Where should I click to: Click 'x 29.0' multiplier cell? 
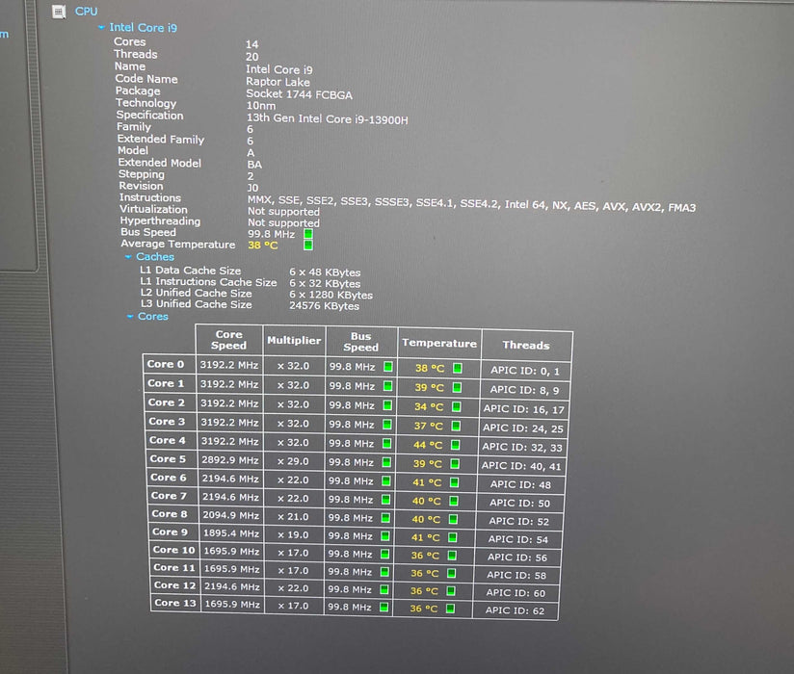(293, 461)
